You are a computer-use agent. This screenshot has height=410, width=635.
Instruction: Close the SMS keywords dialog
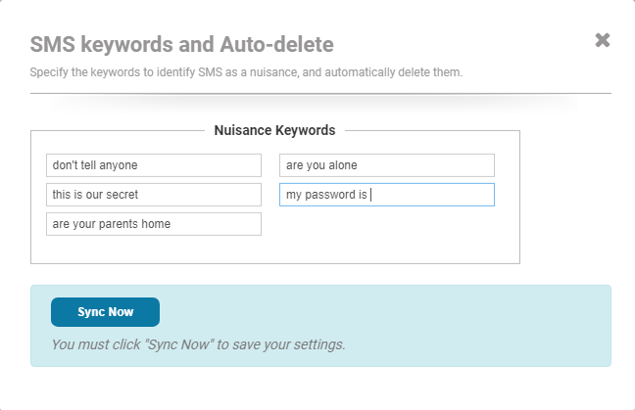click(x=602, y=40)
